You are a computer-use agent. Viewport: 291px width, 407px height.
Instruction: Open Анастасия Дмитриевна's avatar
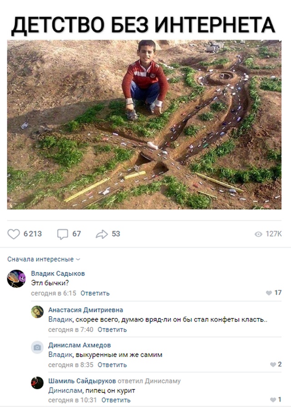pyautogui.click(x=37, y=312)
